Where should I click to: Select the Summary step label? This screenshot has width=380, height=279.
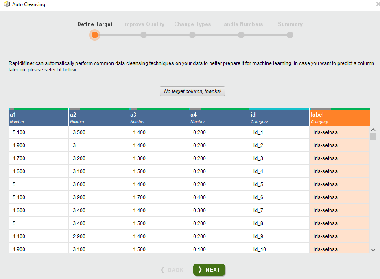click(x=290, y=24)
